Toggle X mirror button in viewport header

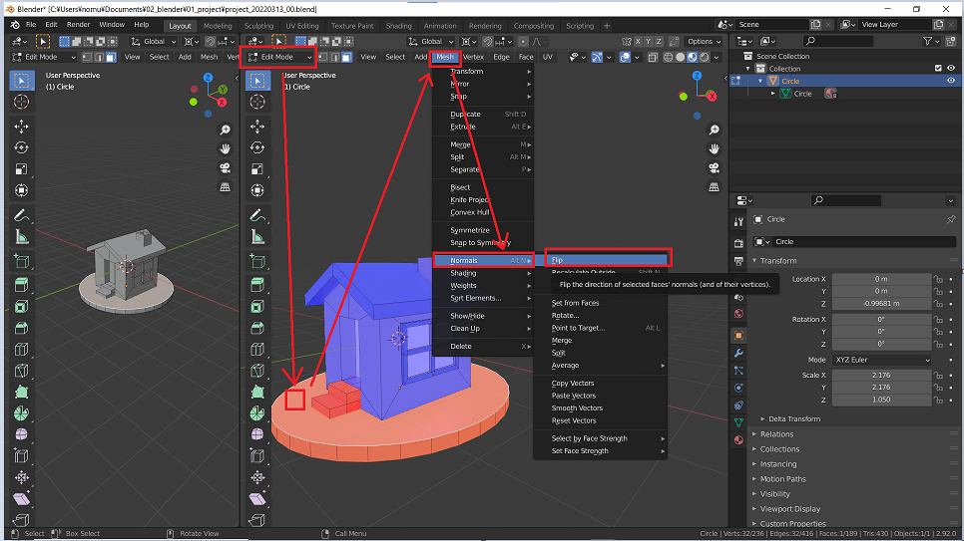pyautogui.click(x=638, y=41)
